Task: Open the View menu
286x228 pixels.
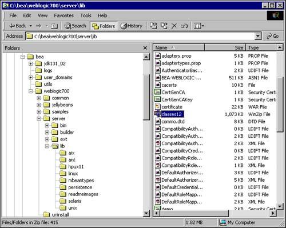Action: point(42,15)
